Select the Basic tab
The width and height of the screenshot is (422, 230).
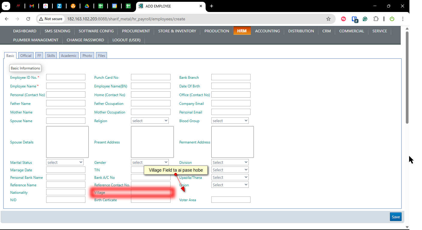pos(10,55)
